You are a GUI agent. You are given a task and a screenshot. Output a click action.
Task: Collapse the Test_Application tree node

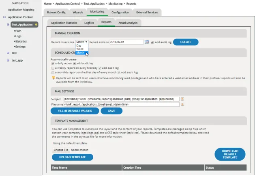pyautogui.click(x=8, y=25)
